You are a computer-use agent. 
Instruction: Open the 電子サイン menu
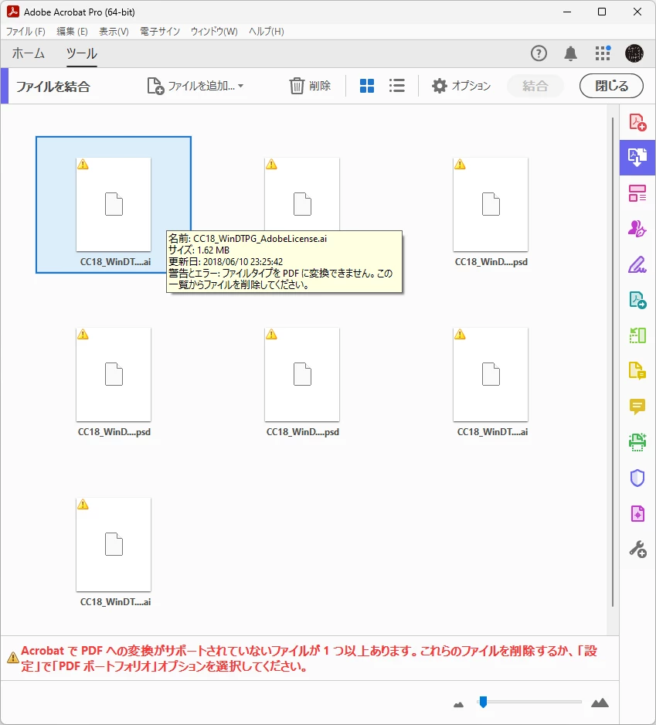[x=160, y=32]
